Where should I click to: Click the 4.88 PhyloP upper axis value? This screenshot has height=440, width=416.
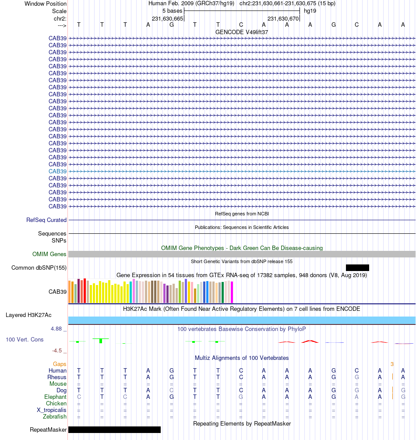tap(56, 329)
